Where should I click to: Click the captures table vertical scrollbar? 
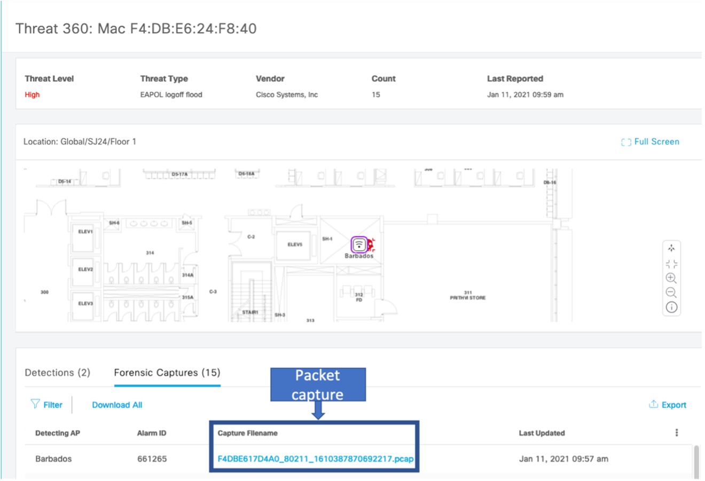[696, 462]
